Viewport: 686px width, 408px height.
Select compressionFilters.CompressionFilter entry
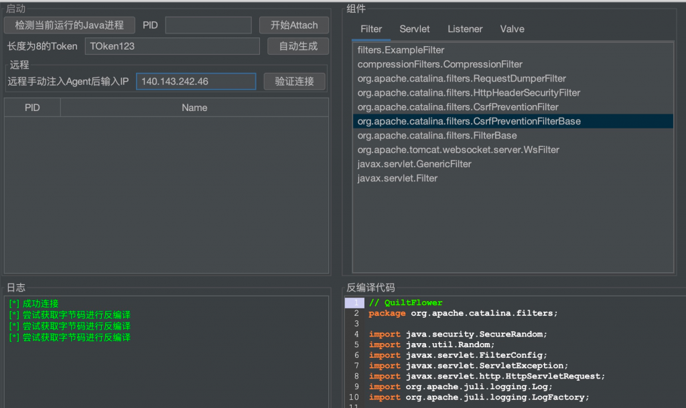click(439, 64)
